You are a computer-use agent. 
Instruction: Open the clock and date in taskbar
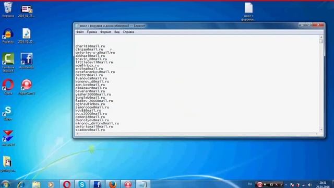(x=323, y=184)
